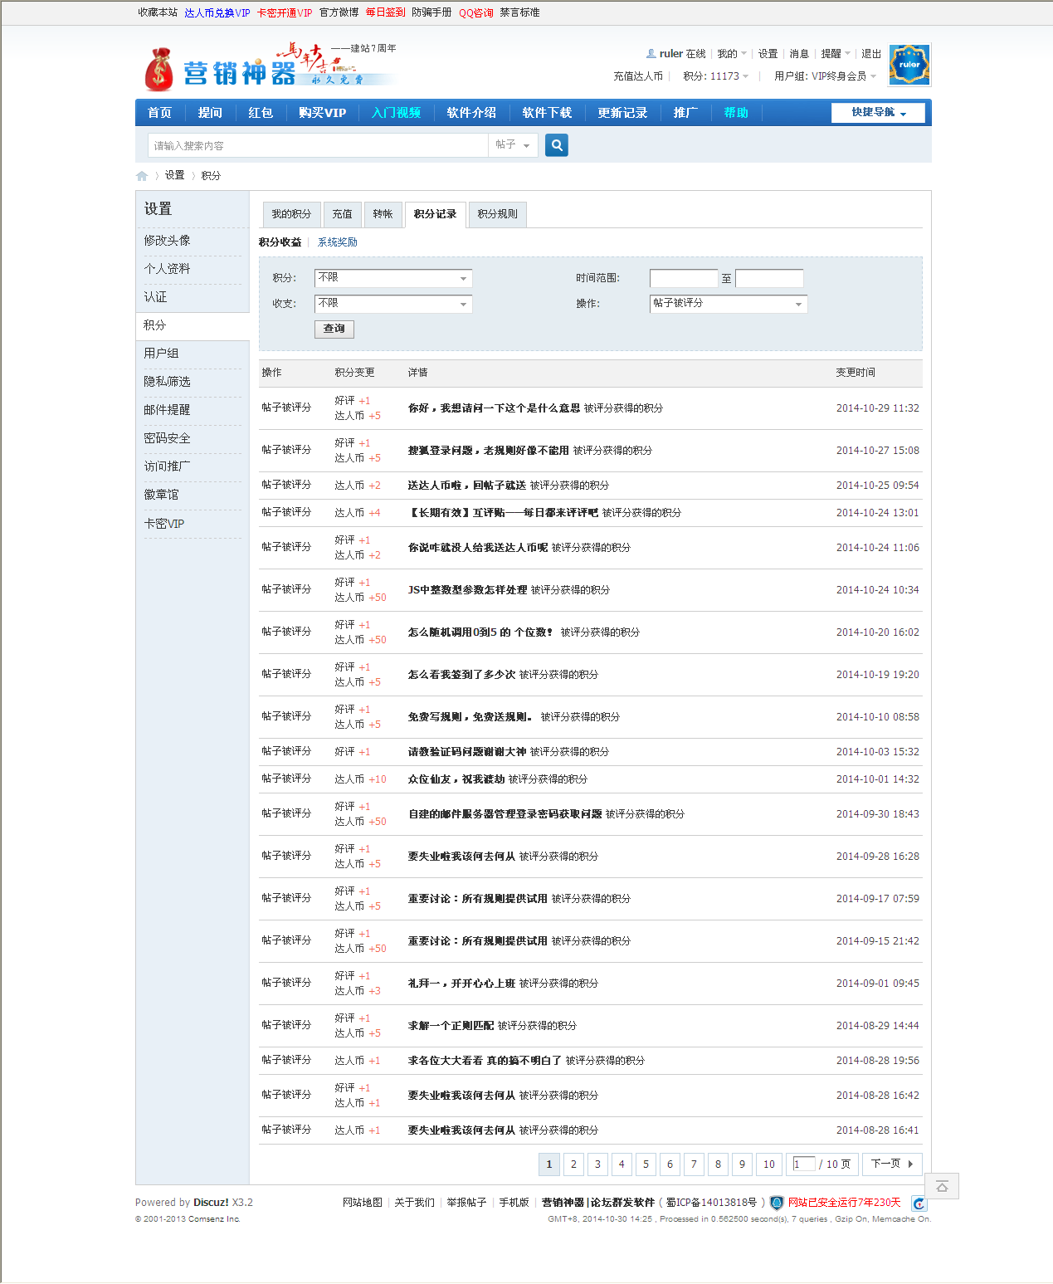Open the ruler user avatar badge
The image size is (1053, 1284).
click(909, 65)
